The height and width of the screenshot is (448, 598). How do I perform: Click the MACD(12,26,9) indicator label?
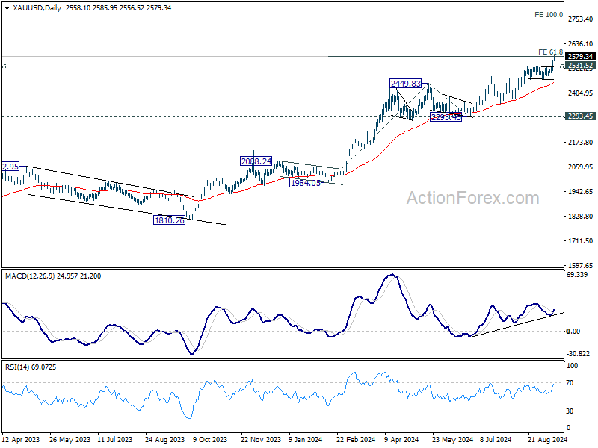(x=31, y=276)
